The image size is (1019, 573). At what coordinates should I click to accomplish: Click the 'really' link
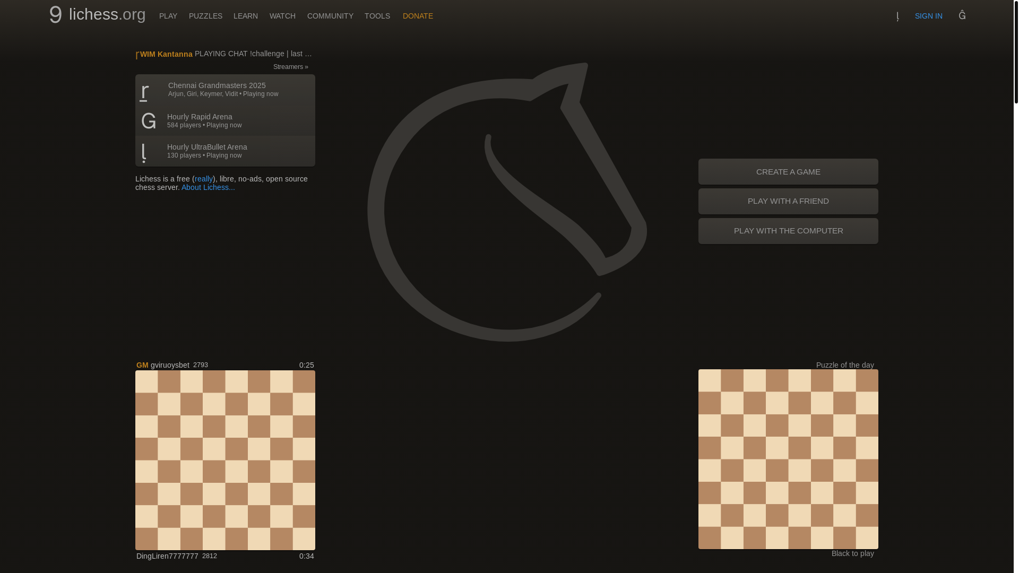coord(204,179)
